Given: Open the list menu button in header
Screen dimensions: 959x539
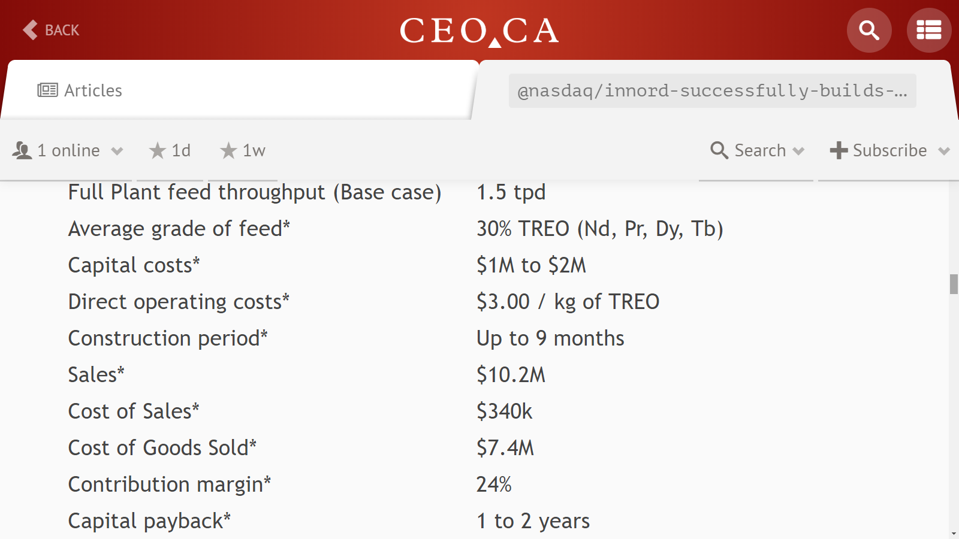Looking at the screenshot, I should tap(929, 30).
